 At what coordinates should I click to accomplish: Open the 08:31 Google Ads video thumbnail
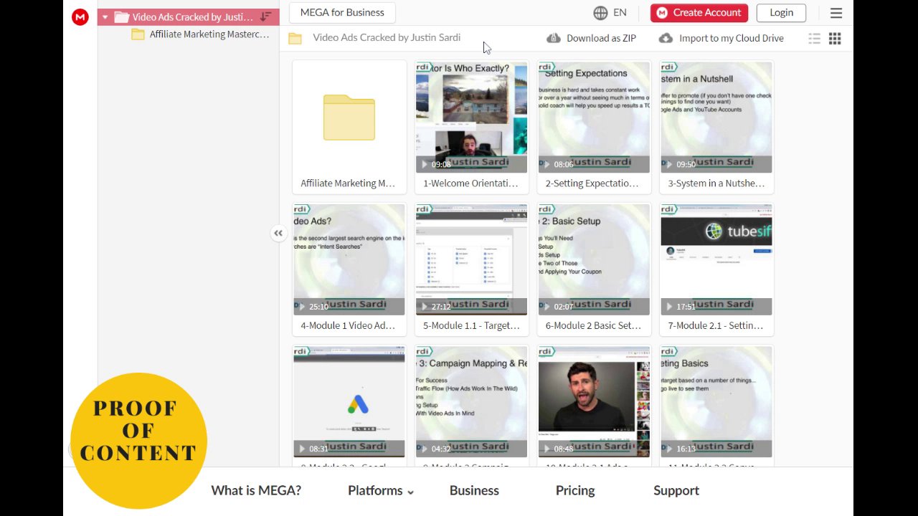[349, 402]
